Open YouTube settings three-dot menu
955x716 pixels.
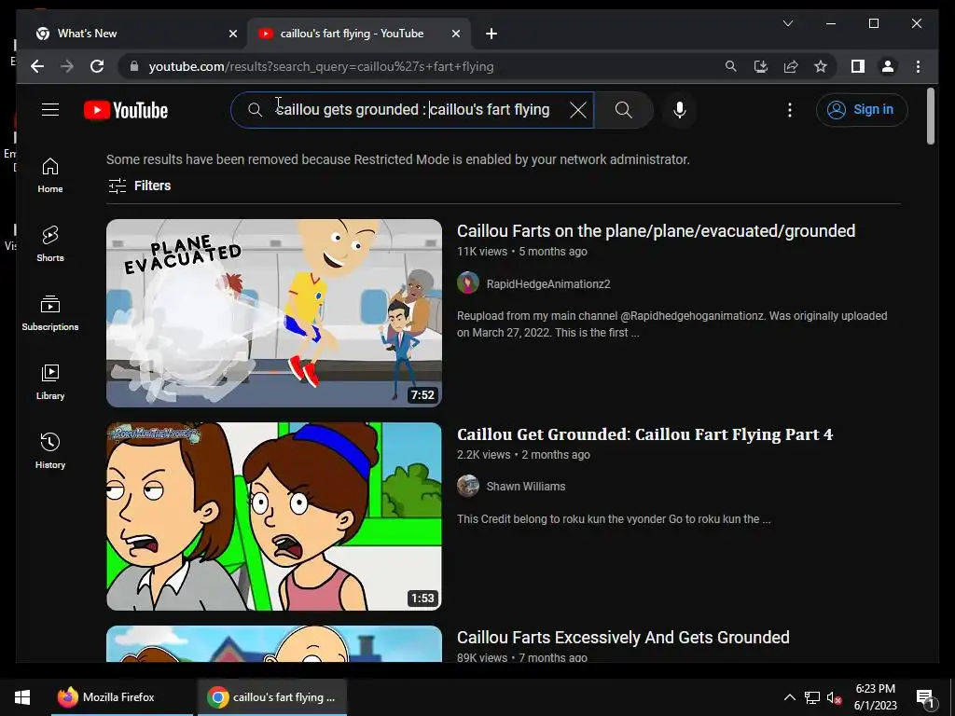pyautogui.click(x=790, y=110)
